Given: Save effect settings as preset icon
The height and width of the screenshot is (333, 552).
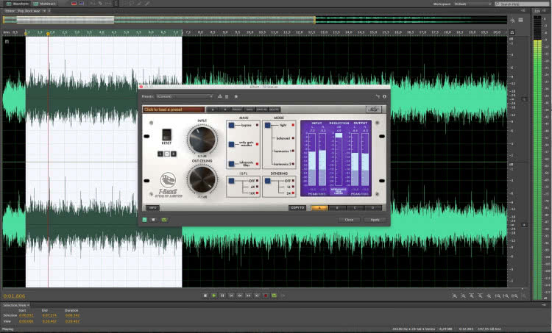Looking at the screenshot, I should [x=220, y=96].
